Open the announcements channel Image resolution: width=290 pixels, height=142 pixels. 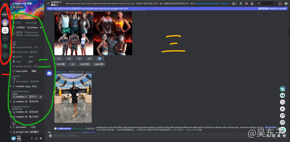[27, 47]
